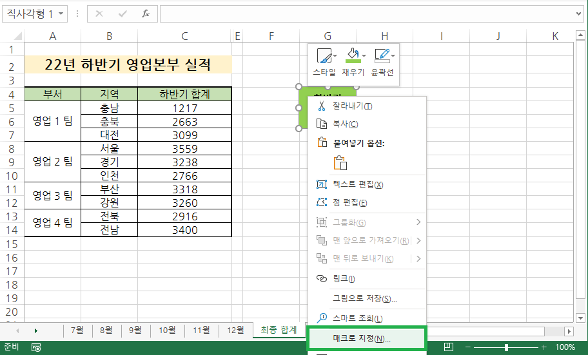This screenshot has width=588, height=355.
Task: Select column J header
Action: pos(498,36)
